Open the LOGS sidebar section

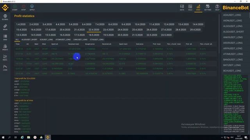pyautogui.click(x=5, y=68)
